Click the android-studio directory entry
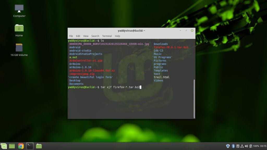The height and width of the screenshot is (150, 267). coord(80,51)
